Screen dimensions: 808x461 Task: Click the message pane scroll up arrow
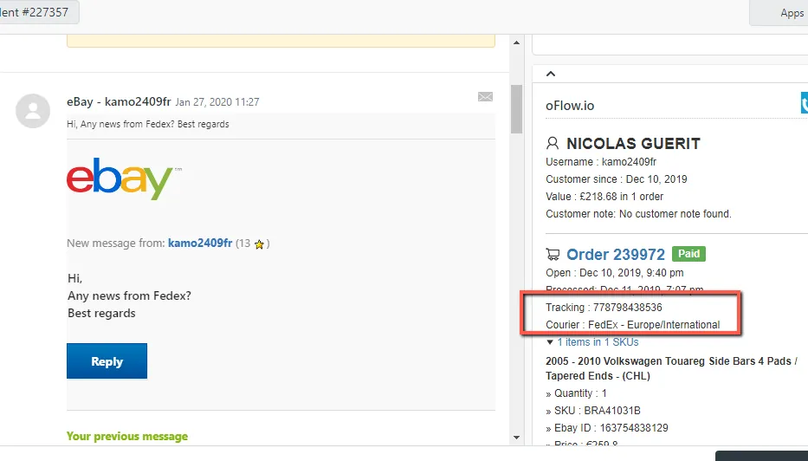pos(516,42)
